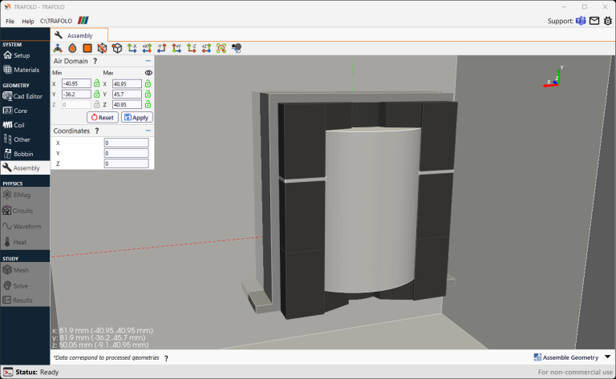The width and height of the screenshot is (616, 379).
Task: Open email support envelope icon
Action: point(594,21)
